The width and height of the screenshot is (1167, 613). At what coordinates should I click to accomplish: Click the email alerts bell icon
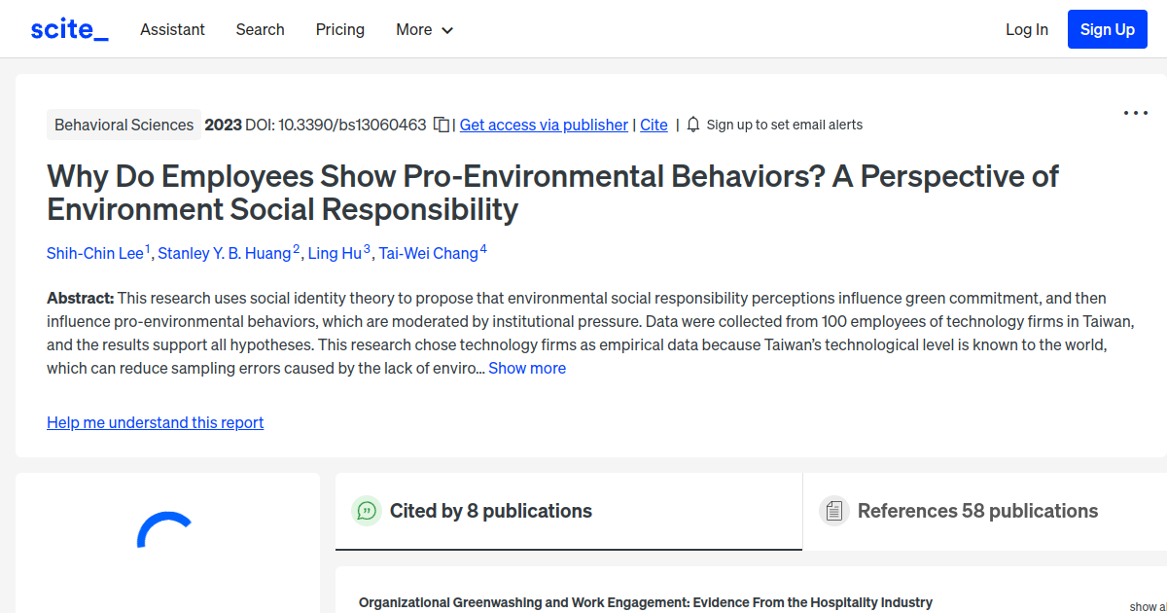tap(692, 125)
